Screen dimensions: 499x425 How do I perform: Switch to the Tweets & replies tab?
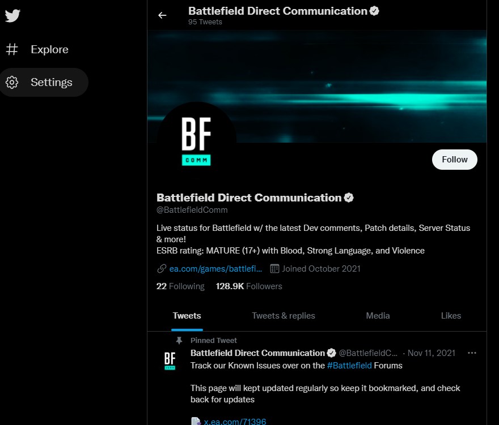point(283,316)
